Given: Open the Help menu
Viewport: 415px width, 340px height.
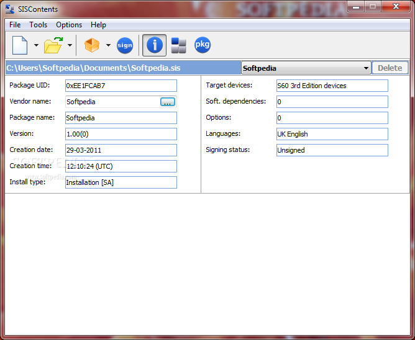Looking at the screenshot, I should click(x=98, y=25).
